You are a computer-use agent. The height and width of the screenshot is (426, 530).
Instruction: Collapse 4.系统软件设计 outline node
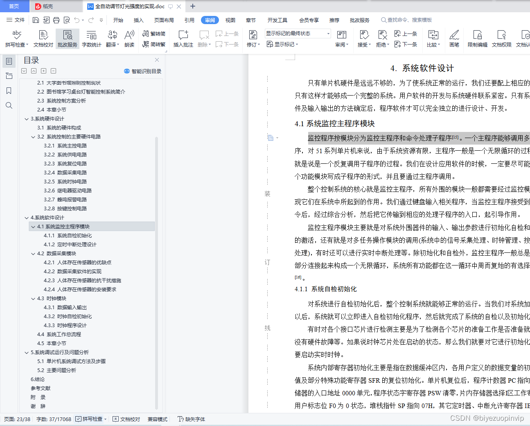[27, 218]
